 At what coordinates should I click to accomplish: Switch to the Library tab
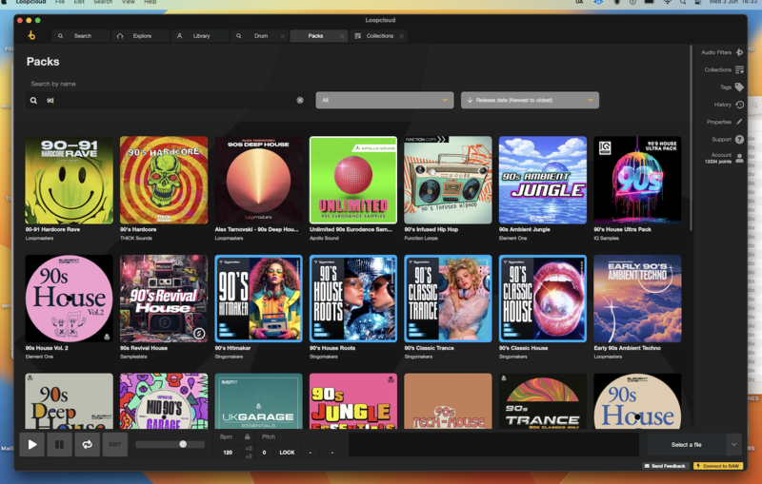click(199, 36)
